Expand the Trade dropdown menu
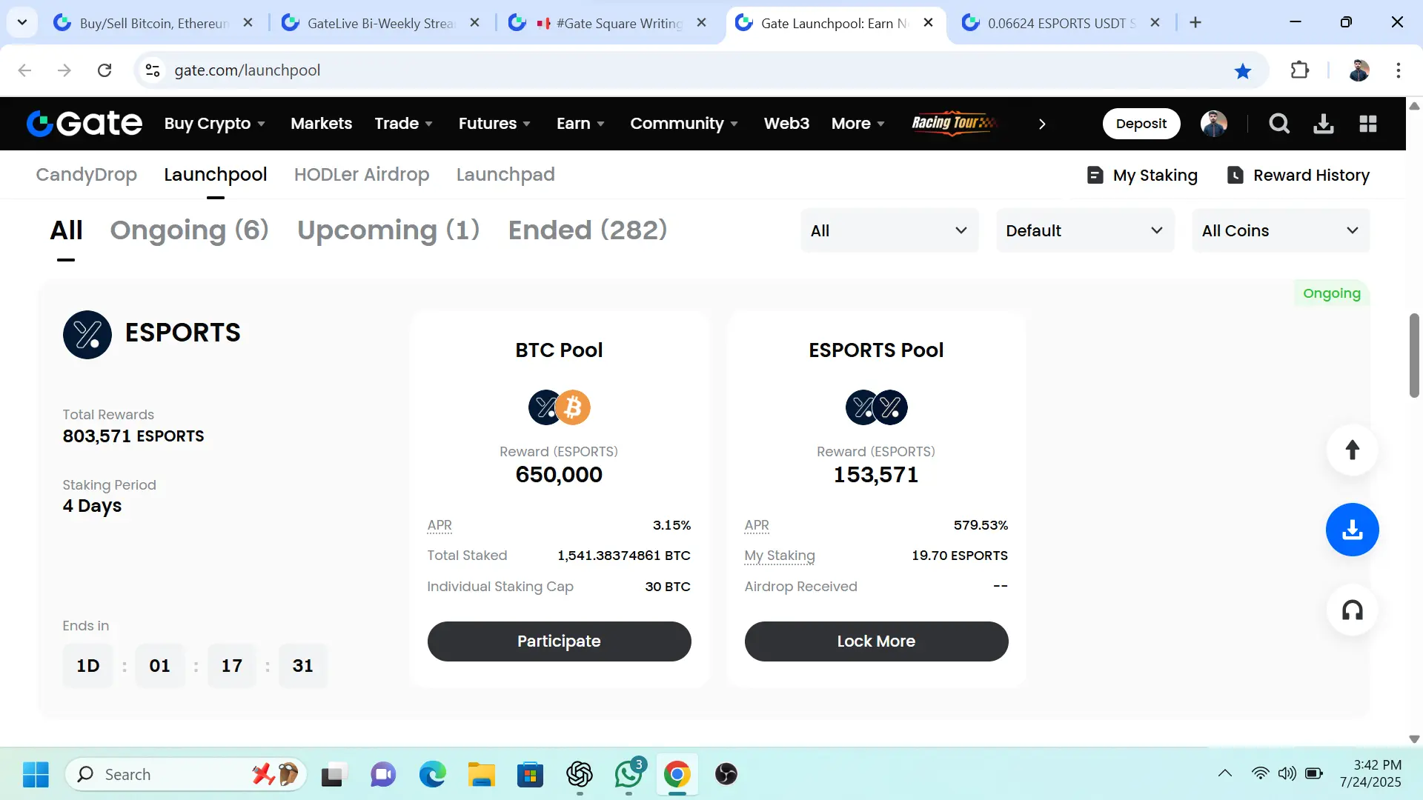 (x=404, y=124)
